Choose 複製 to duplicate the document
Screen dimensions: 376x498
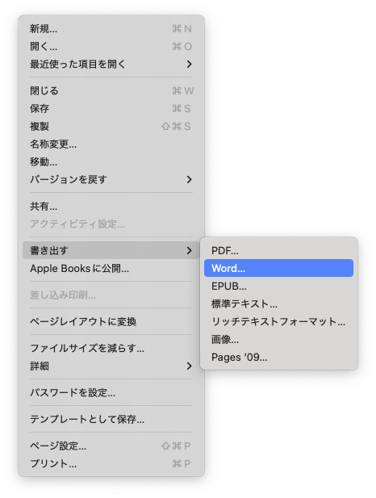pos(111,126)
